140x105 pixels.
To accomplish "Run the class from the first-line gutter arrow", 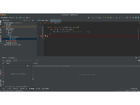I will click(x=40, y=23).
